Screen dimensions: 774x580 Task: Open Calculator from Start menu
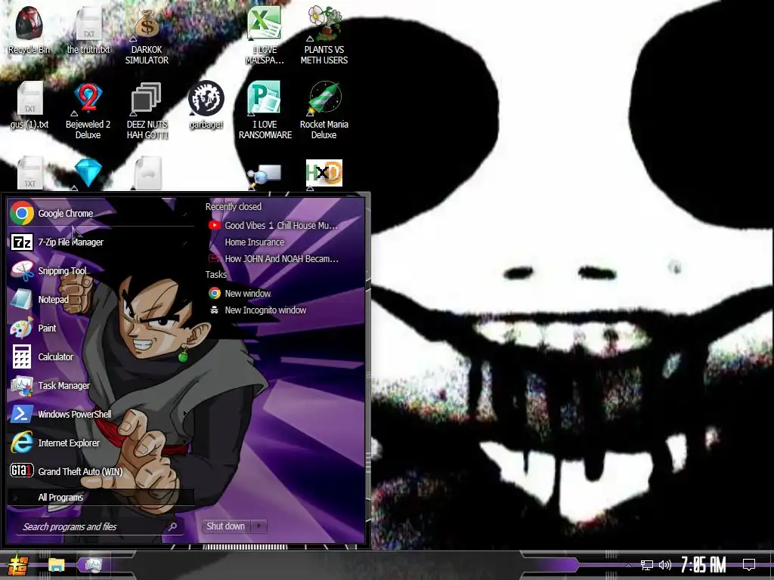[101, 356]
